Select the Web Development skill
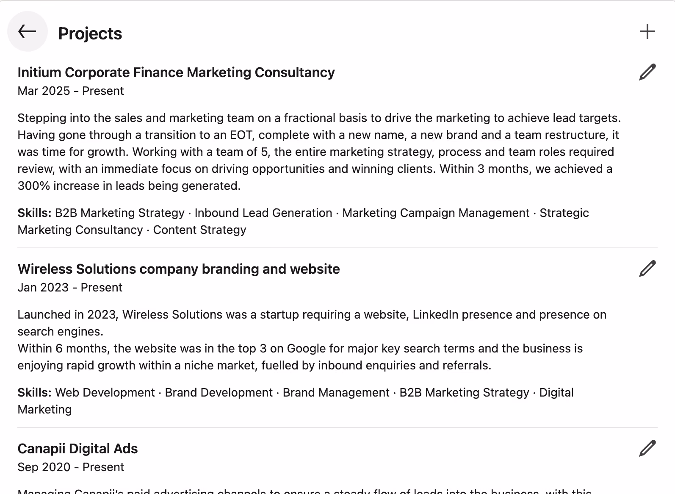 click(105, 392)
